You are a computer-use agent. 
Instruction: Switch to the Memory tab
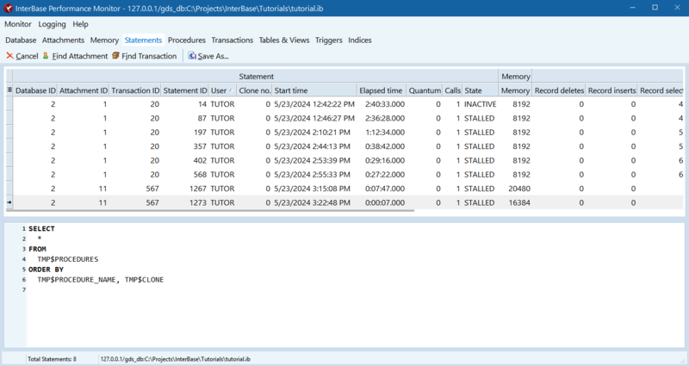pos(104,40)
